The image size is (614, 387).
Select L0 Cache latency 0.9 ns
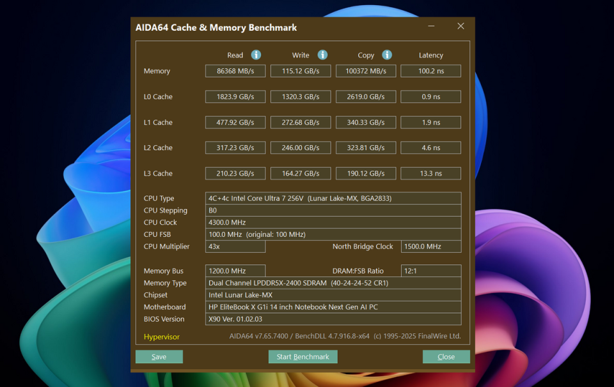[x=430, y=96]
